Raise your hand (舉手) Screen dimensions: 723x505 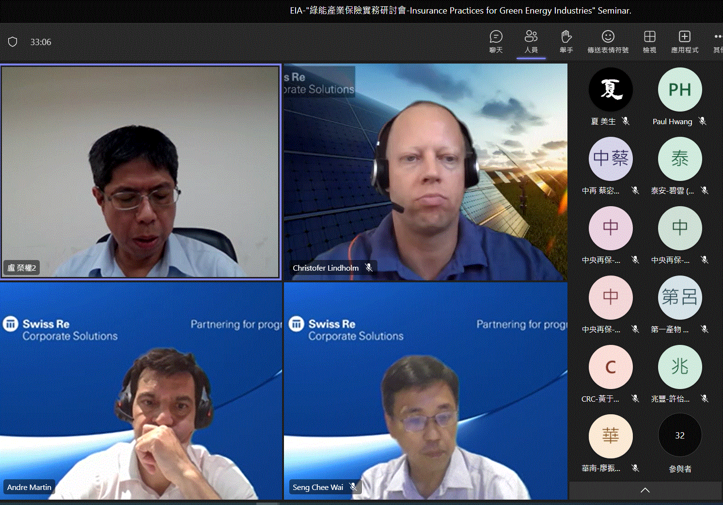coord(566,42)
